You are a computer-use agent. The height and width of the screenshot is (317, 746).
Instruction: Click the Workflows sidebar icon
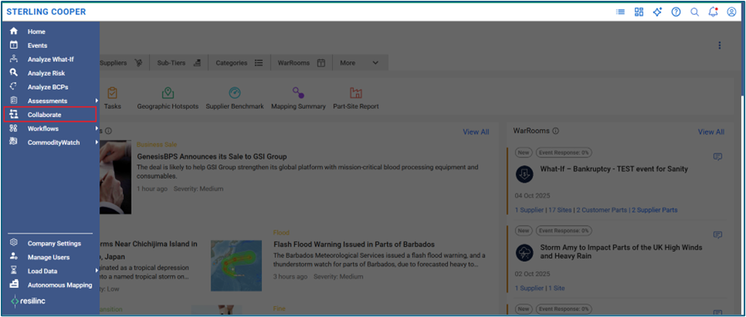click(13, 128)
